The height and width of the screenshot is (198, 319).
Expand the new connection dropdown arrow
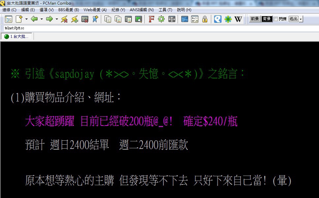click(x=26, y=19)
